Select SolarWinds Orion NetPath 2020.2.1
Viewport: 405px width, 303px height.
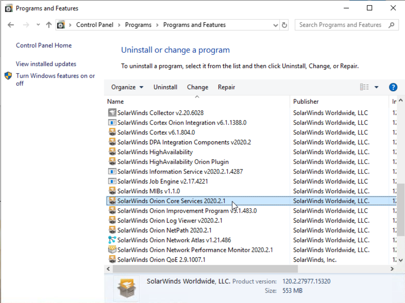[164, 230]
